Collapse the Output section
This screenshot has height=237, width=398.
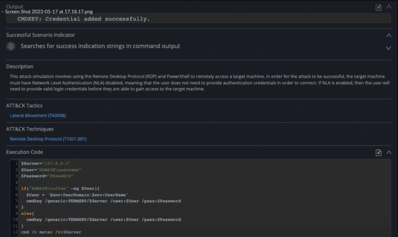pyautogui.click(x=389, y=7)
